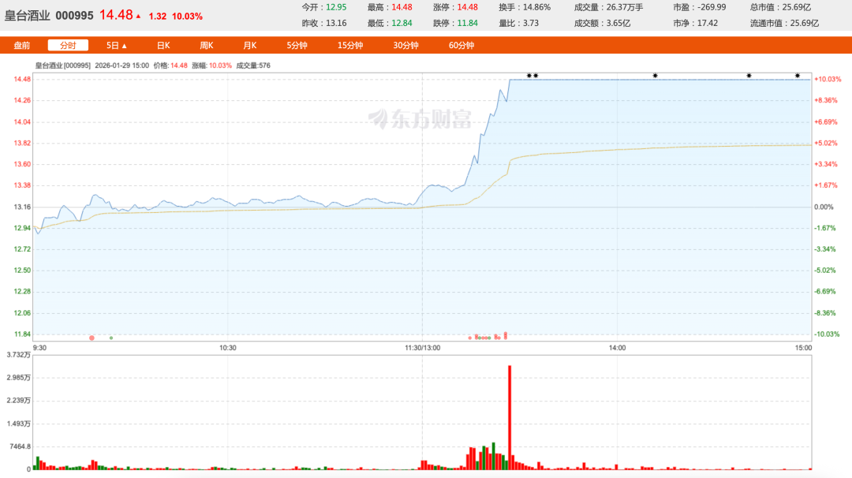Select the 分时 intraday tab
Image resolution: width=852 pixels, height=478 pixels.
tap(68, 46)
